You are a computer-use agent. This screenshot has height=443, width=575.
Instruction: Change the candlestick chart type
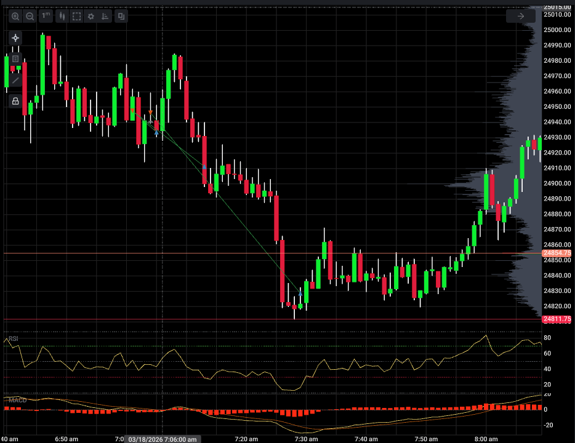point(62,16)
